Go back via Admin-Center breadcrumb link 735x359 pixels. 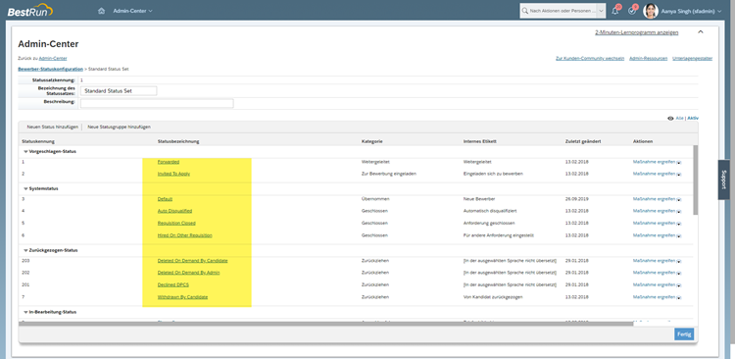point(53,58)
